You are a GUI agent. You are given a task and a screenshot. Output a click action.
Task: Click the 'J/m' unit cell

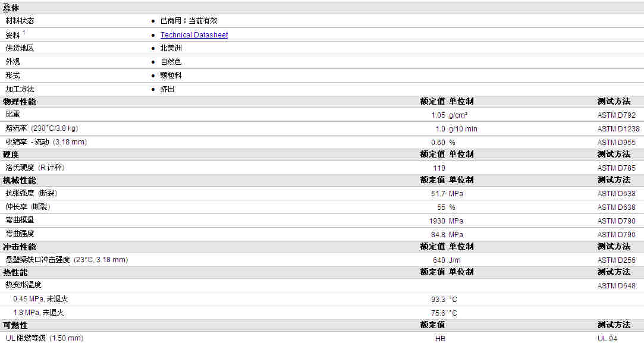[x=455, y=260]
